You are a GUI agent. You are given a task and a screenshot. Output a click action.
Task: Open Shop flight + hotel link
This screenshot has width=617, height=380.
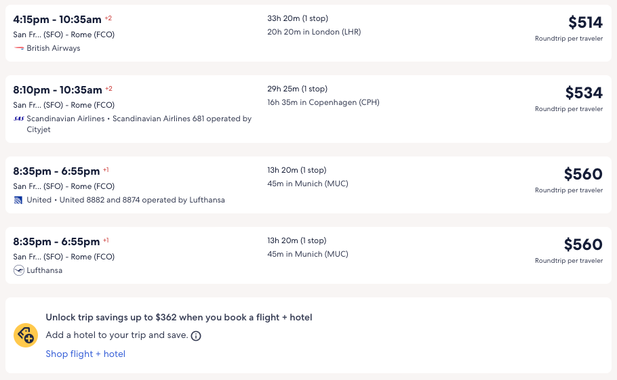pyautogui.click(x=85, y=354)
